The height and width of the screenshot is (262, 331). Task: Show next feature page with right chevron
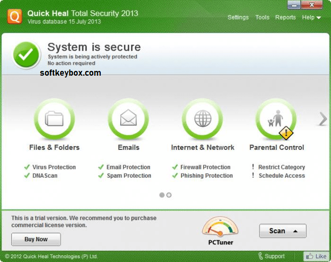(323, 119)
